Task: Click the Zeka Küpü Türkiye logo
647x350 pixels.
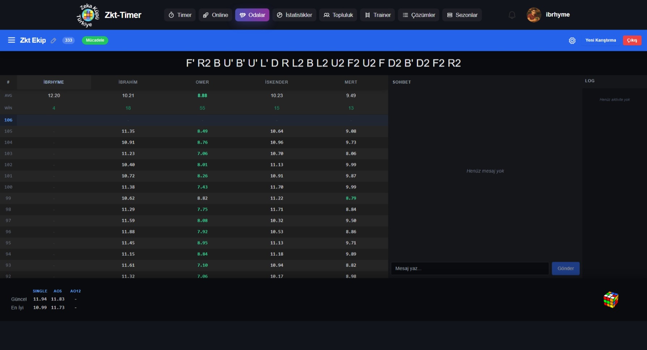Action: point(88,15)
